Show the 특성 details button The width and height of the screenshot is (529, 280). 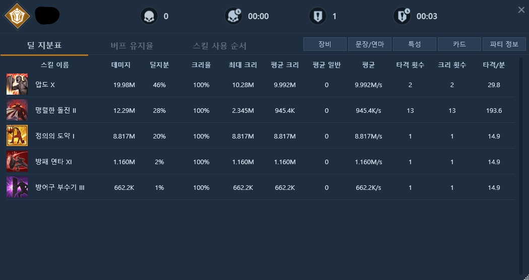tap(414, 44)
